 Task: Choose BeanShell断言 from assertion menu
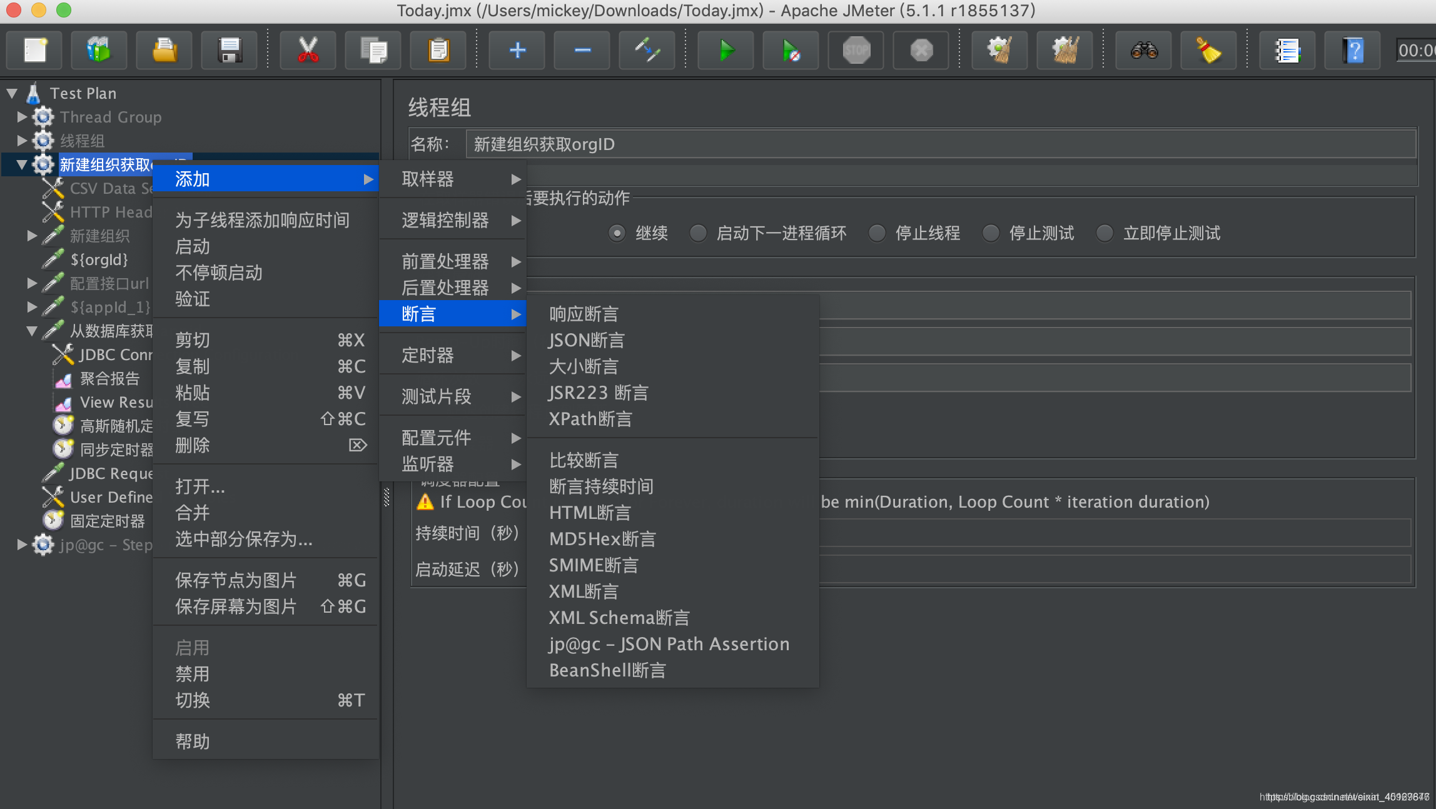point(673,670)
